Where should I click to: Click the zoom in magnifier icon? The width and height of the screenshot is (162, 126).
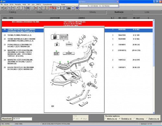click(40, 8)
